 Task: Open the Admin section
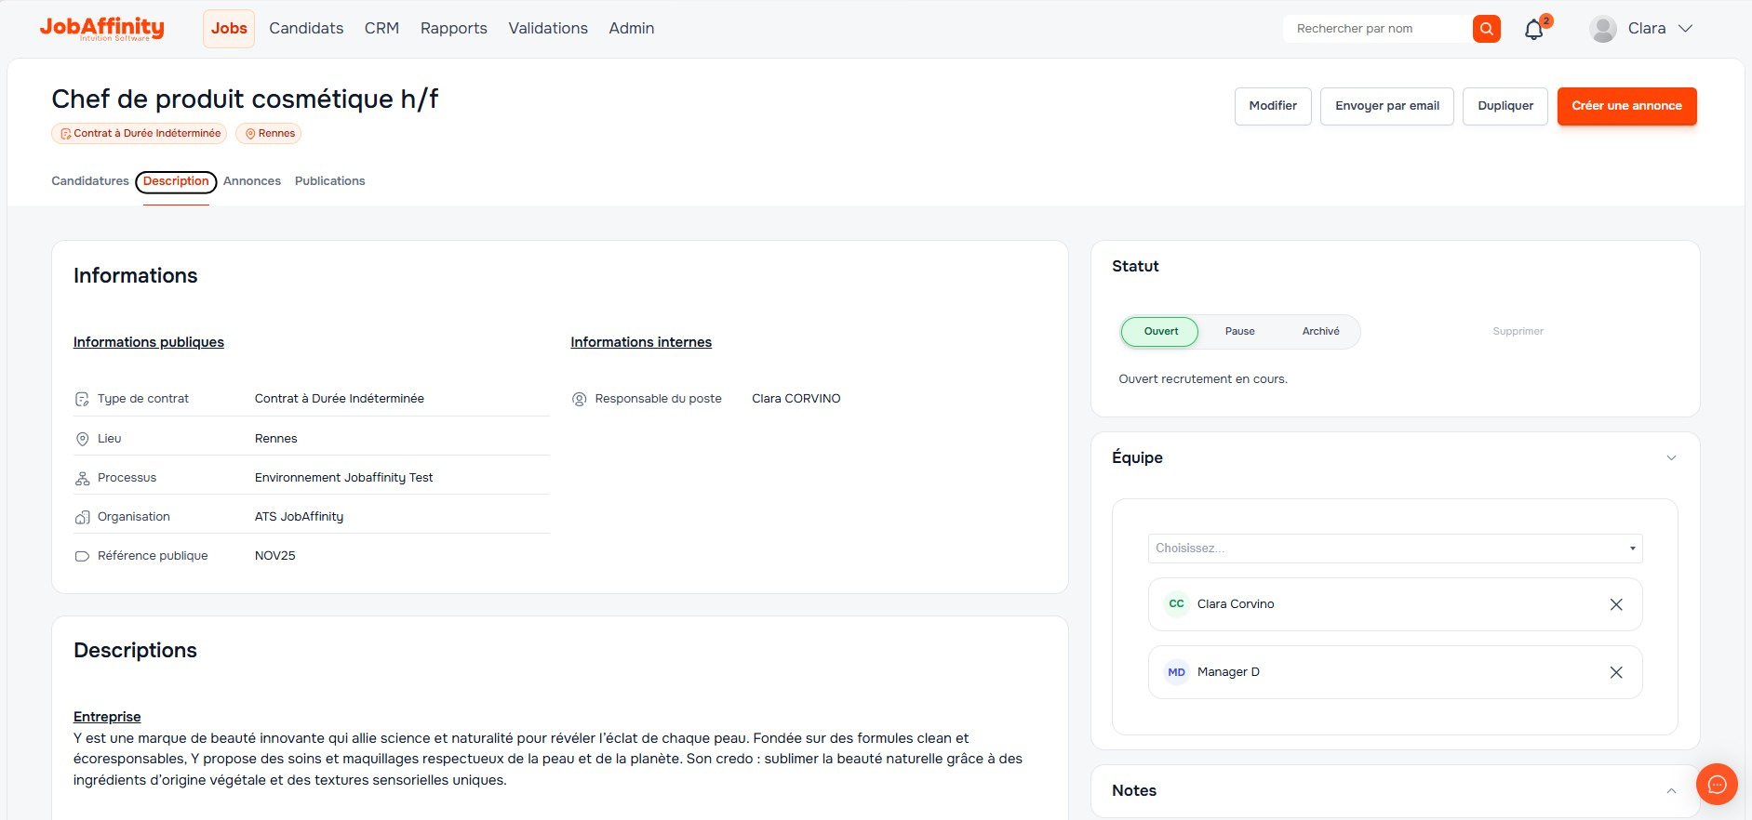coord(632,29)
